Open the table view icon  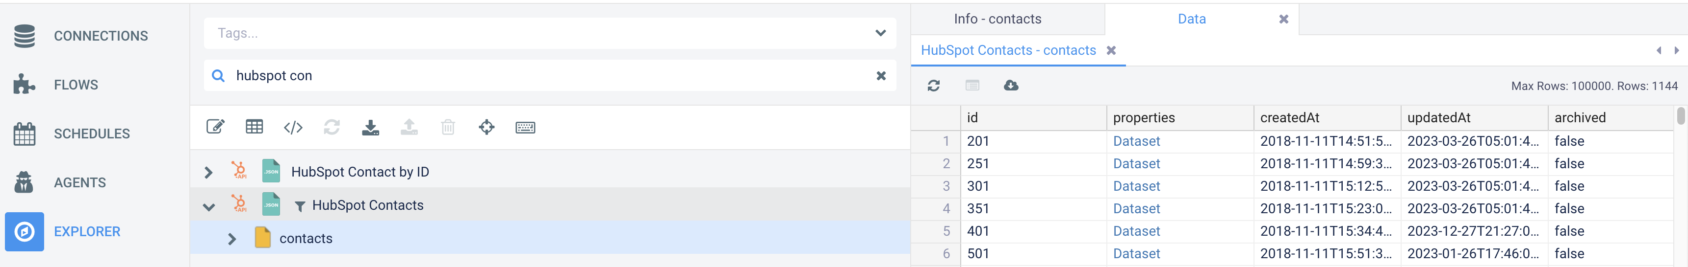pyautogui.click(x=254, y=127)
